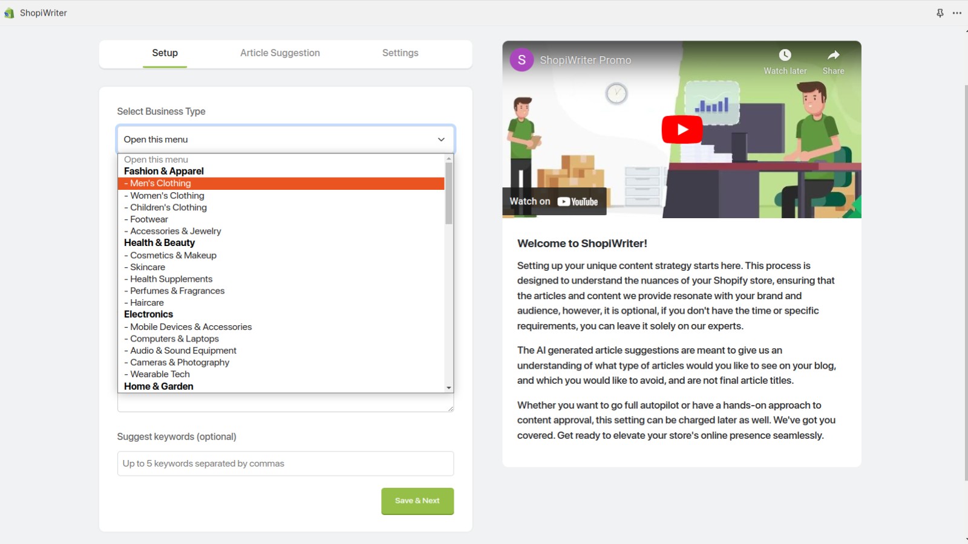Select Cosmetics & Makeup option
Screen dimensions: 968x544
coord(281,256)
